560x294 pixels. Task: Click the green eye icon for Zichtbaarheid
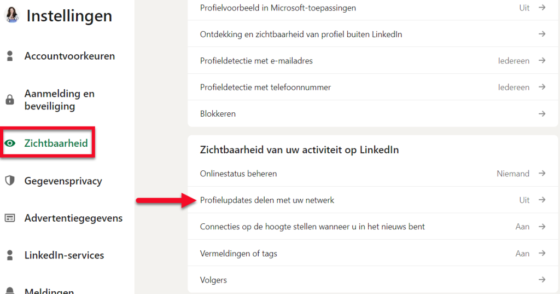(10, 143)
